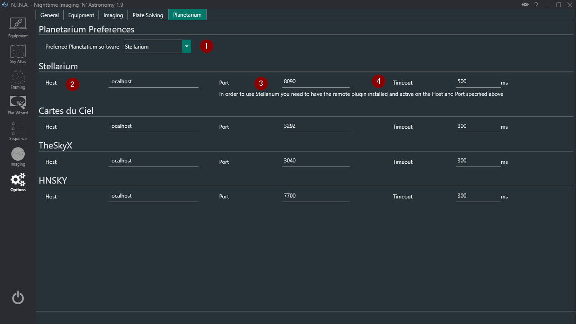This screenshot has height=324, width=576.
Task: Close the N.I.N.A. window
Action: [x=570, y=4]
